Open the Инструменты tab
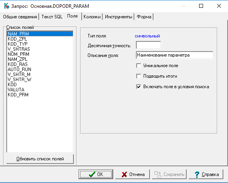The image size is (228, 183). [119, 17]
